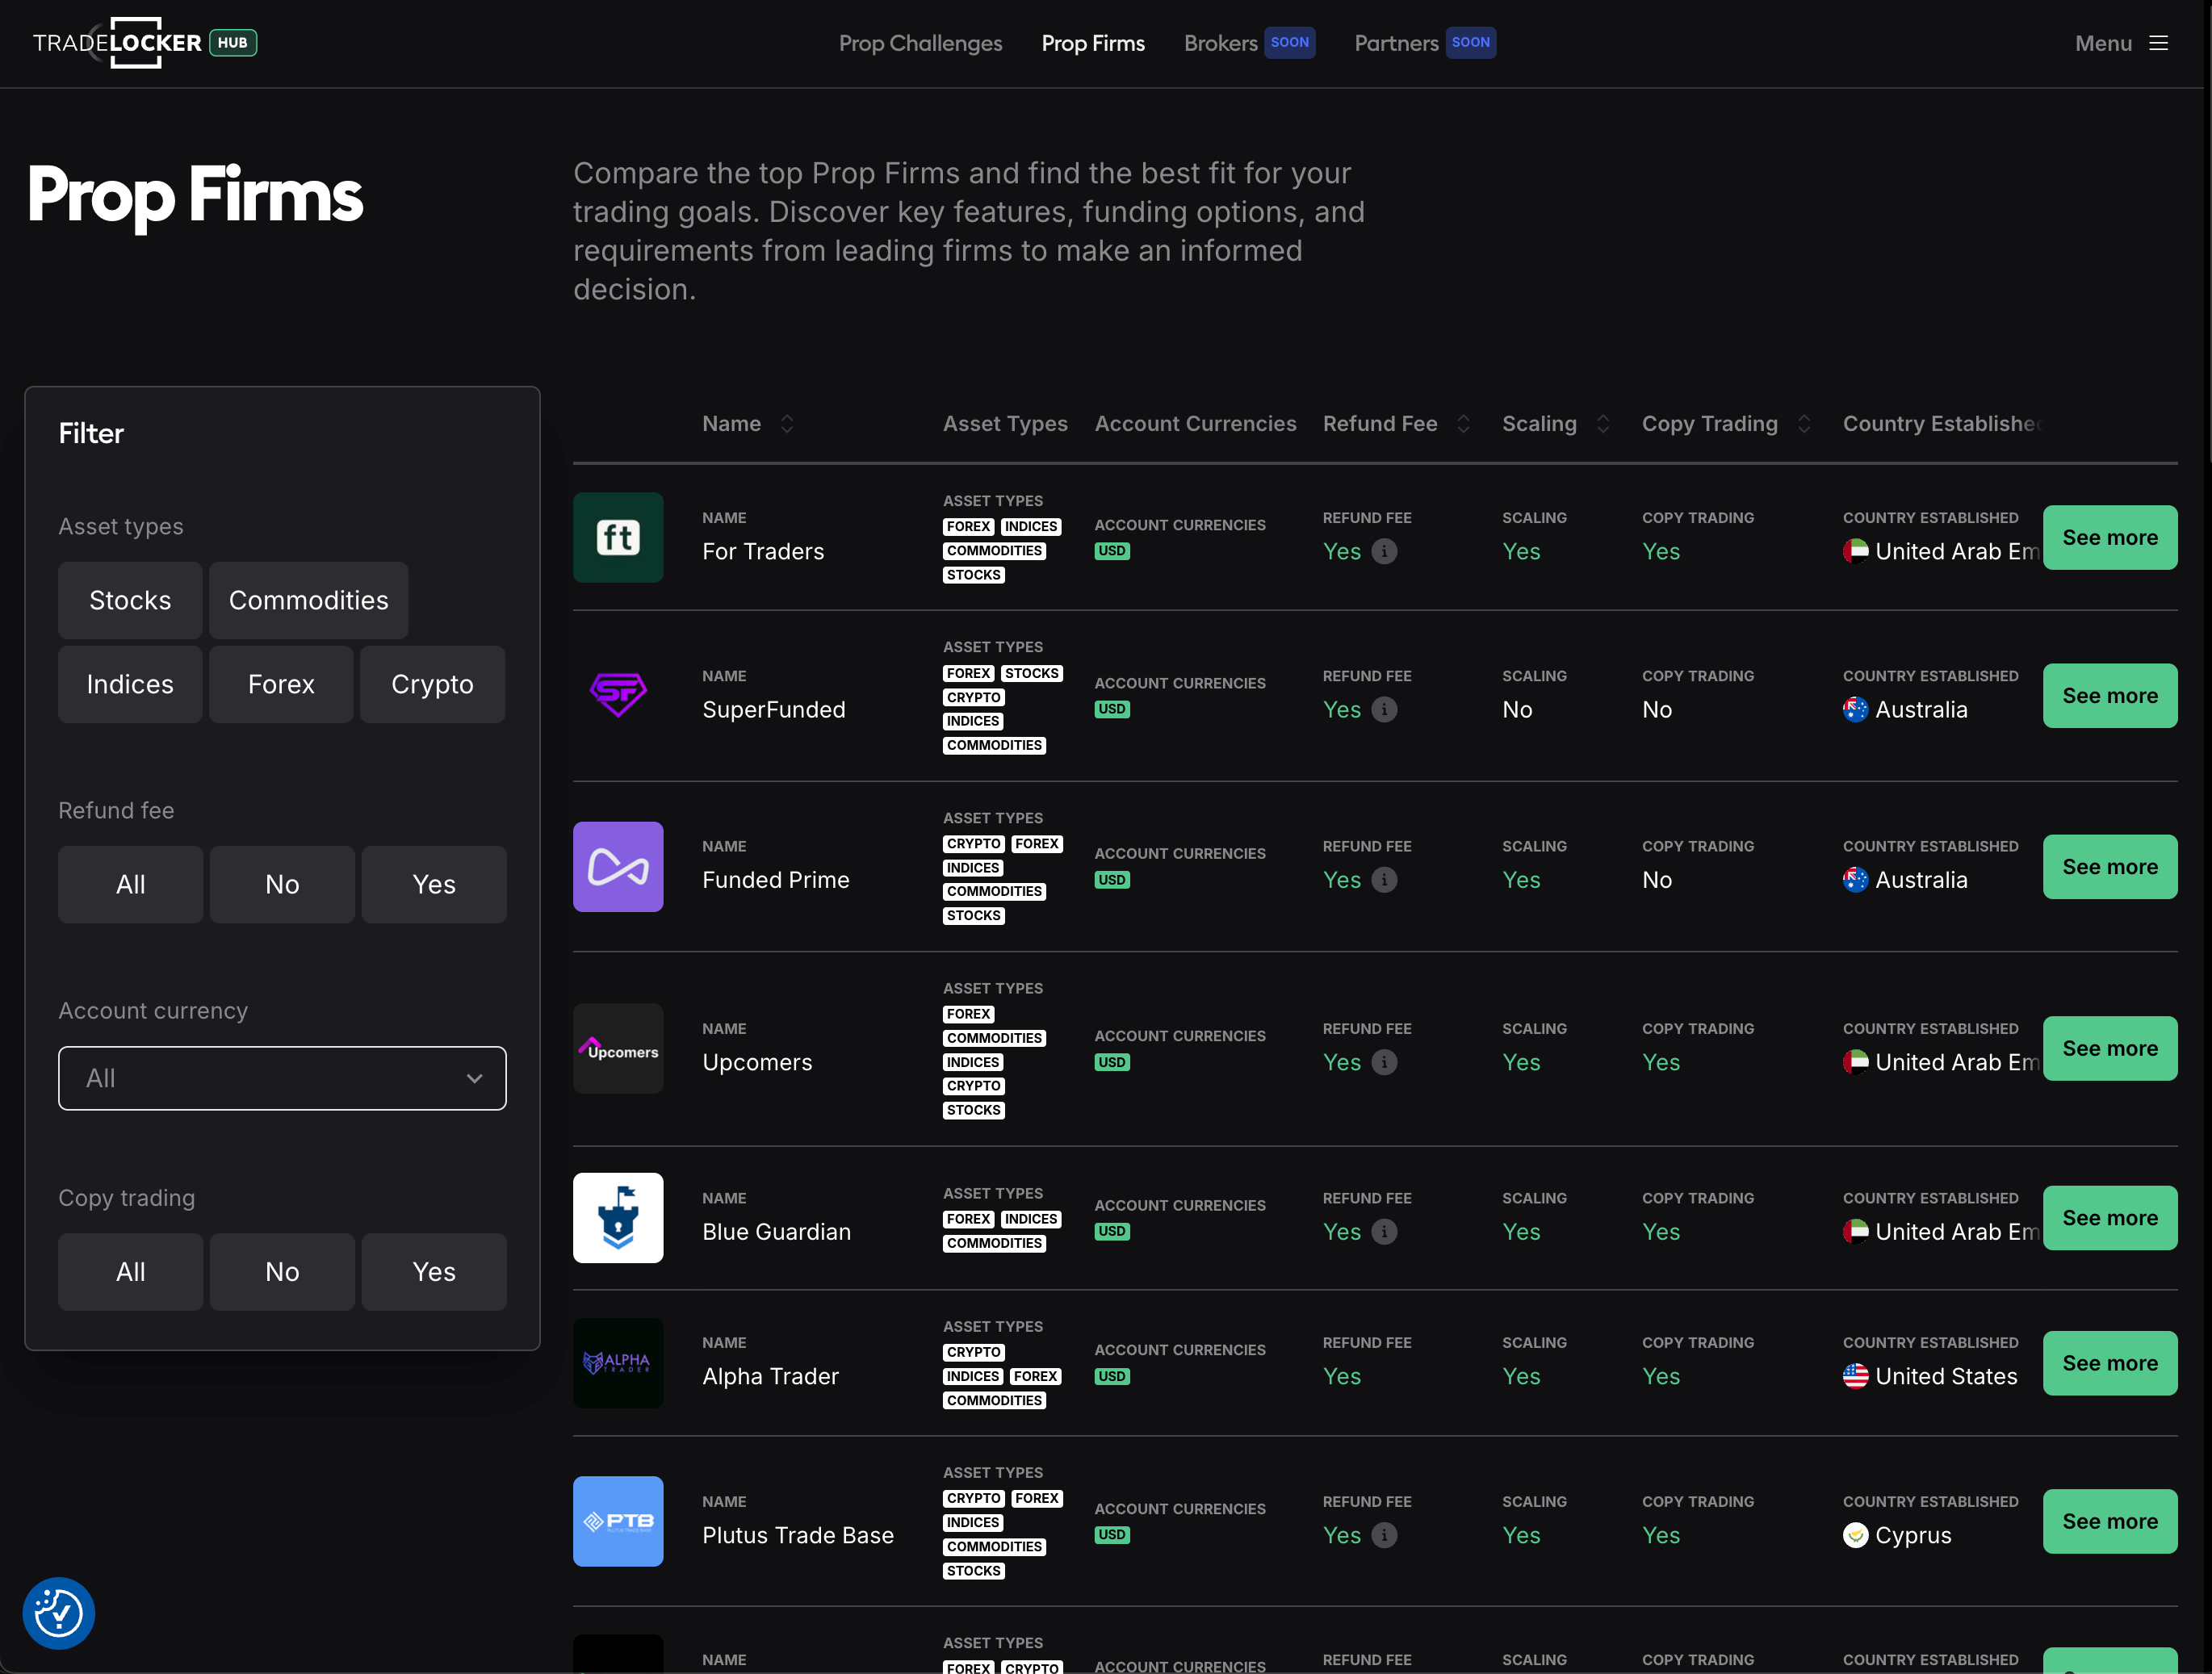Image resolution: width=2212 pixels, height=1674 pixels.
Task: Click See more for Blue Guardian
Action: [2110, 1217]
